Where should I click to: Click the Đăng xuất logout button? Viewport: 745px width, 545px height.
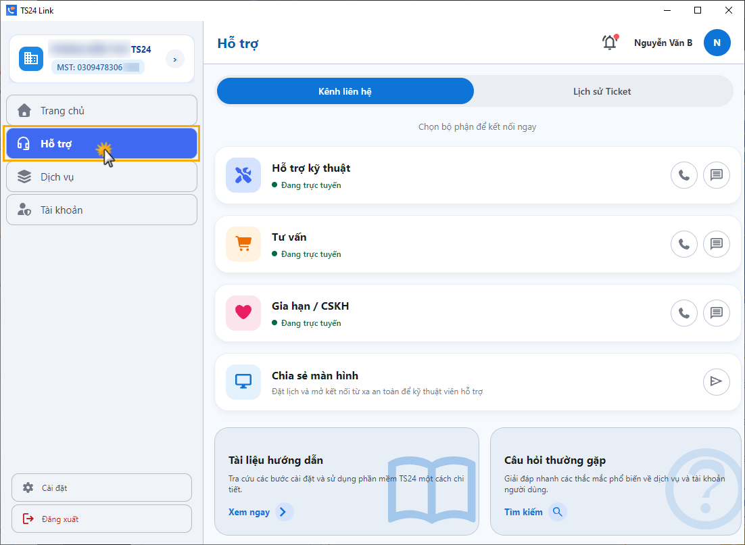coord(101,519)
